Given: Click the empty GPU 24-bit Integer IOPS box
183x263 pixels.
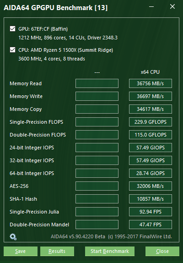Looking at the screenshot, I should click(97, 148).
